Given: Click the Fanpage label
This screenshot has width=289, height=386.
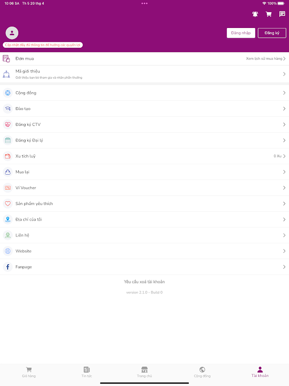Looking at the screenshot, I should (24, 267).
